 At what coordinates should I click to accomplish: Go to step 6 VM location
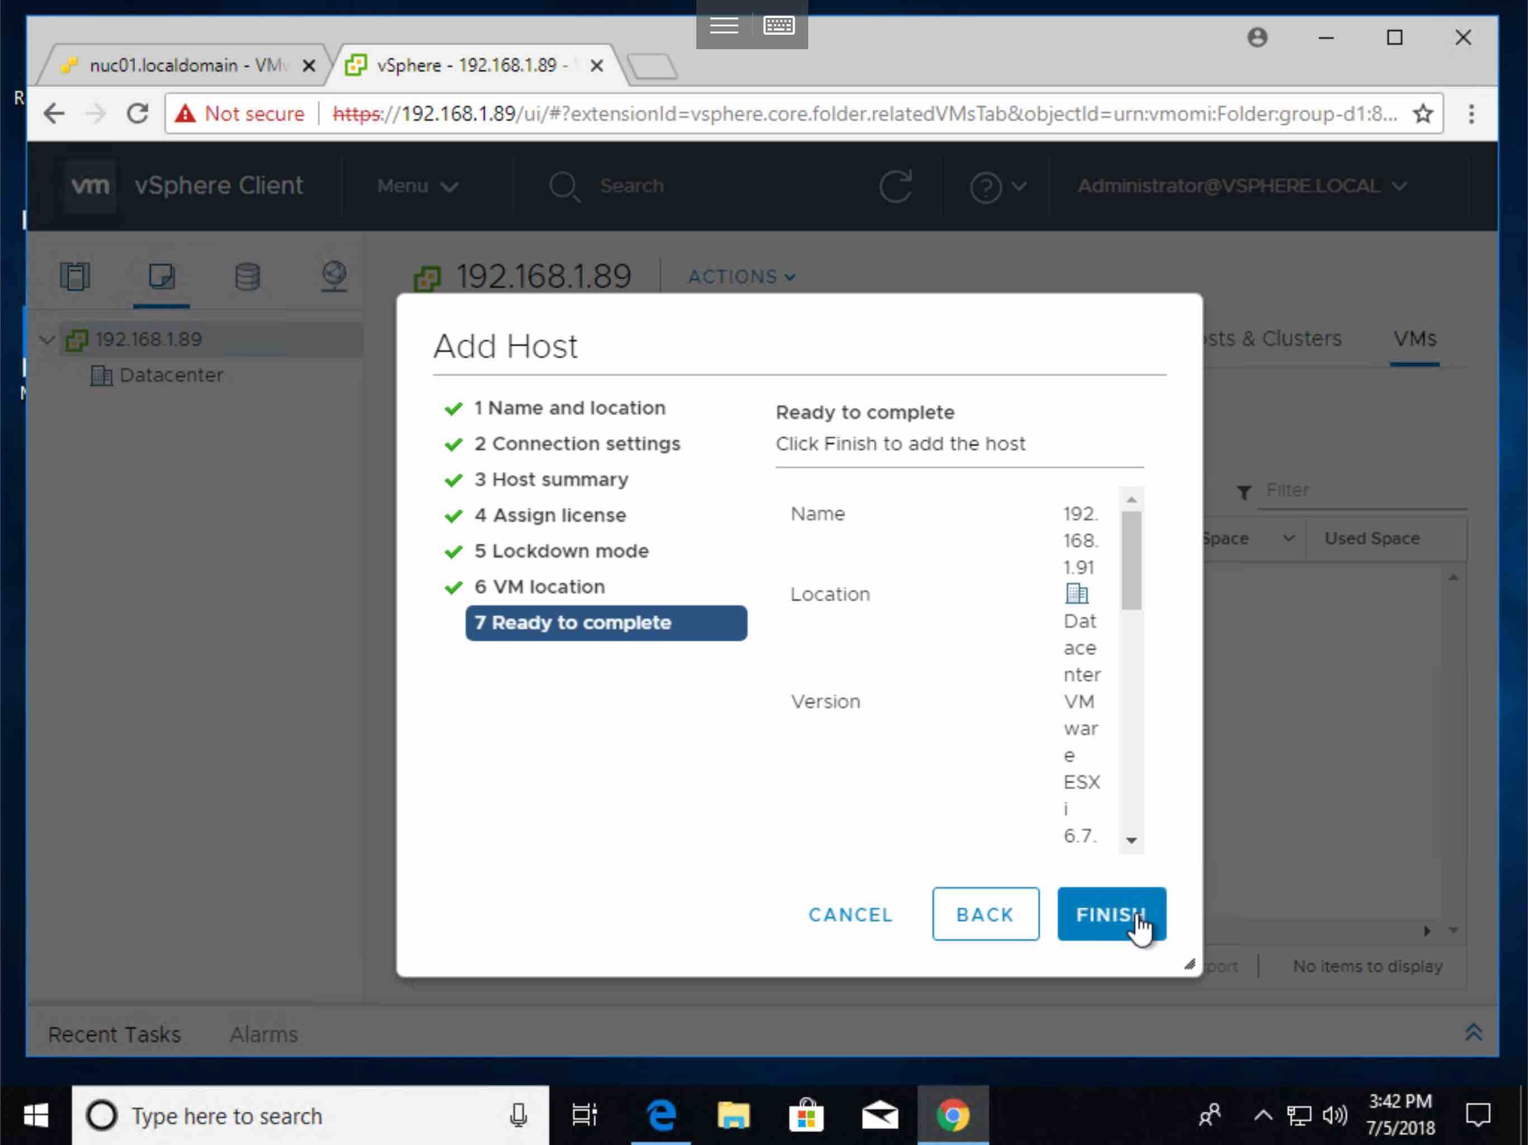[x=540, y=587]
